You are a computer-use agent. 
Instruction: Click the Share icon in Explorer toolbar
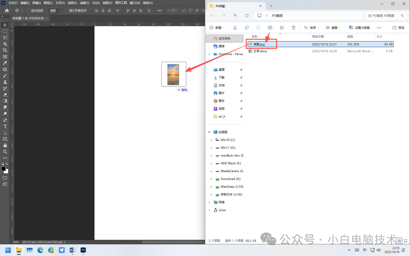(x=282, y=27)
